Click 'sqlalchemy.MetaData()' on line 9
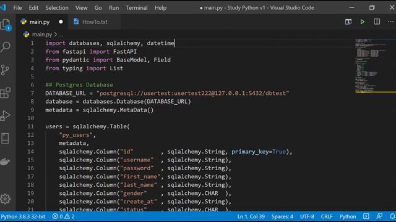 pyautogui.click(x=118, y=110)
